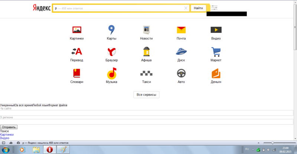Image resolution: width=297 pixels, height=154 pixels.
Task: Open the Видео play icon
Action: 216,30
